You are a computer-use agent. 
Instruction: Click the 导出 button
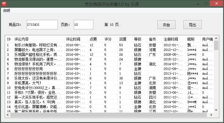[192, 25]
